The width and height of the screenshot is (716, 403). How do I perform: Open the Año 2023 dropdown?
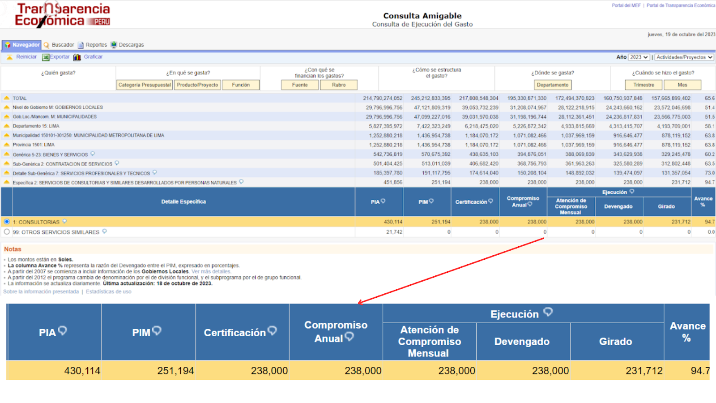tap(639, 57)
